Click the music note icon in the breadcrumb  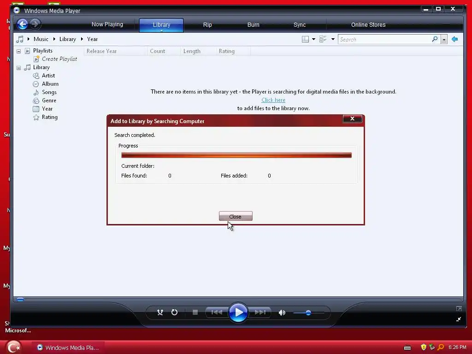(20, 39)
